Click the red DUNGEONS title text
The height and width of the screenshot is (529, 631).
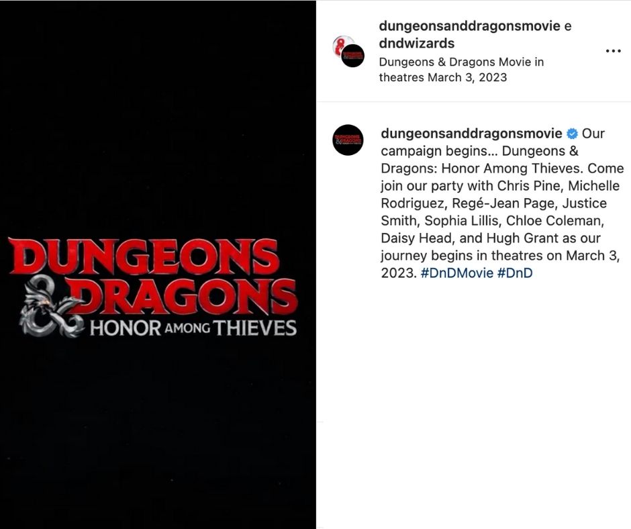(143, 256)
